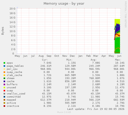Click the '20 G' y-axis tick label
The width and height of the screenshot is (128, 115).
point(12,9)
